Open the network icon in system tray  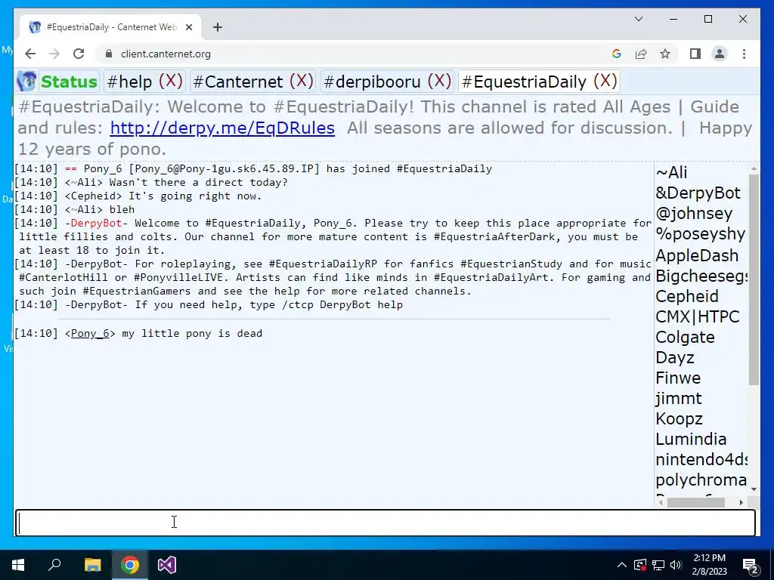click(658, 565)
